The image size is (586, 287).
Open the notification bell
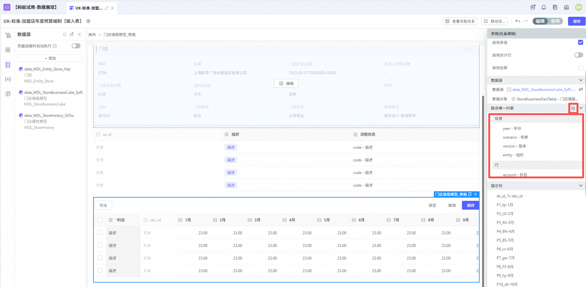(x=544, y=7)
